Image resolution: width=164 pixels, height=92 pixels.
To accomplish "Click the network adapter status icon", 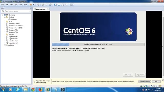I will coord(146,86).
